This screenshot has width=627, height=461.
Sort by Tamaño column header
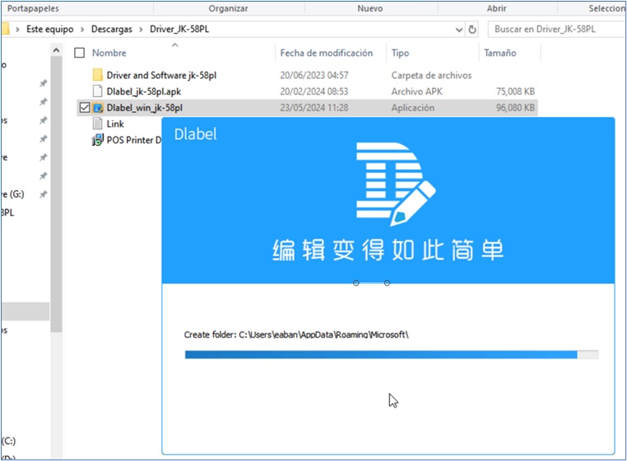tap(499, 53)
